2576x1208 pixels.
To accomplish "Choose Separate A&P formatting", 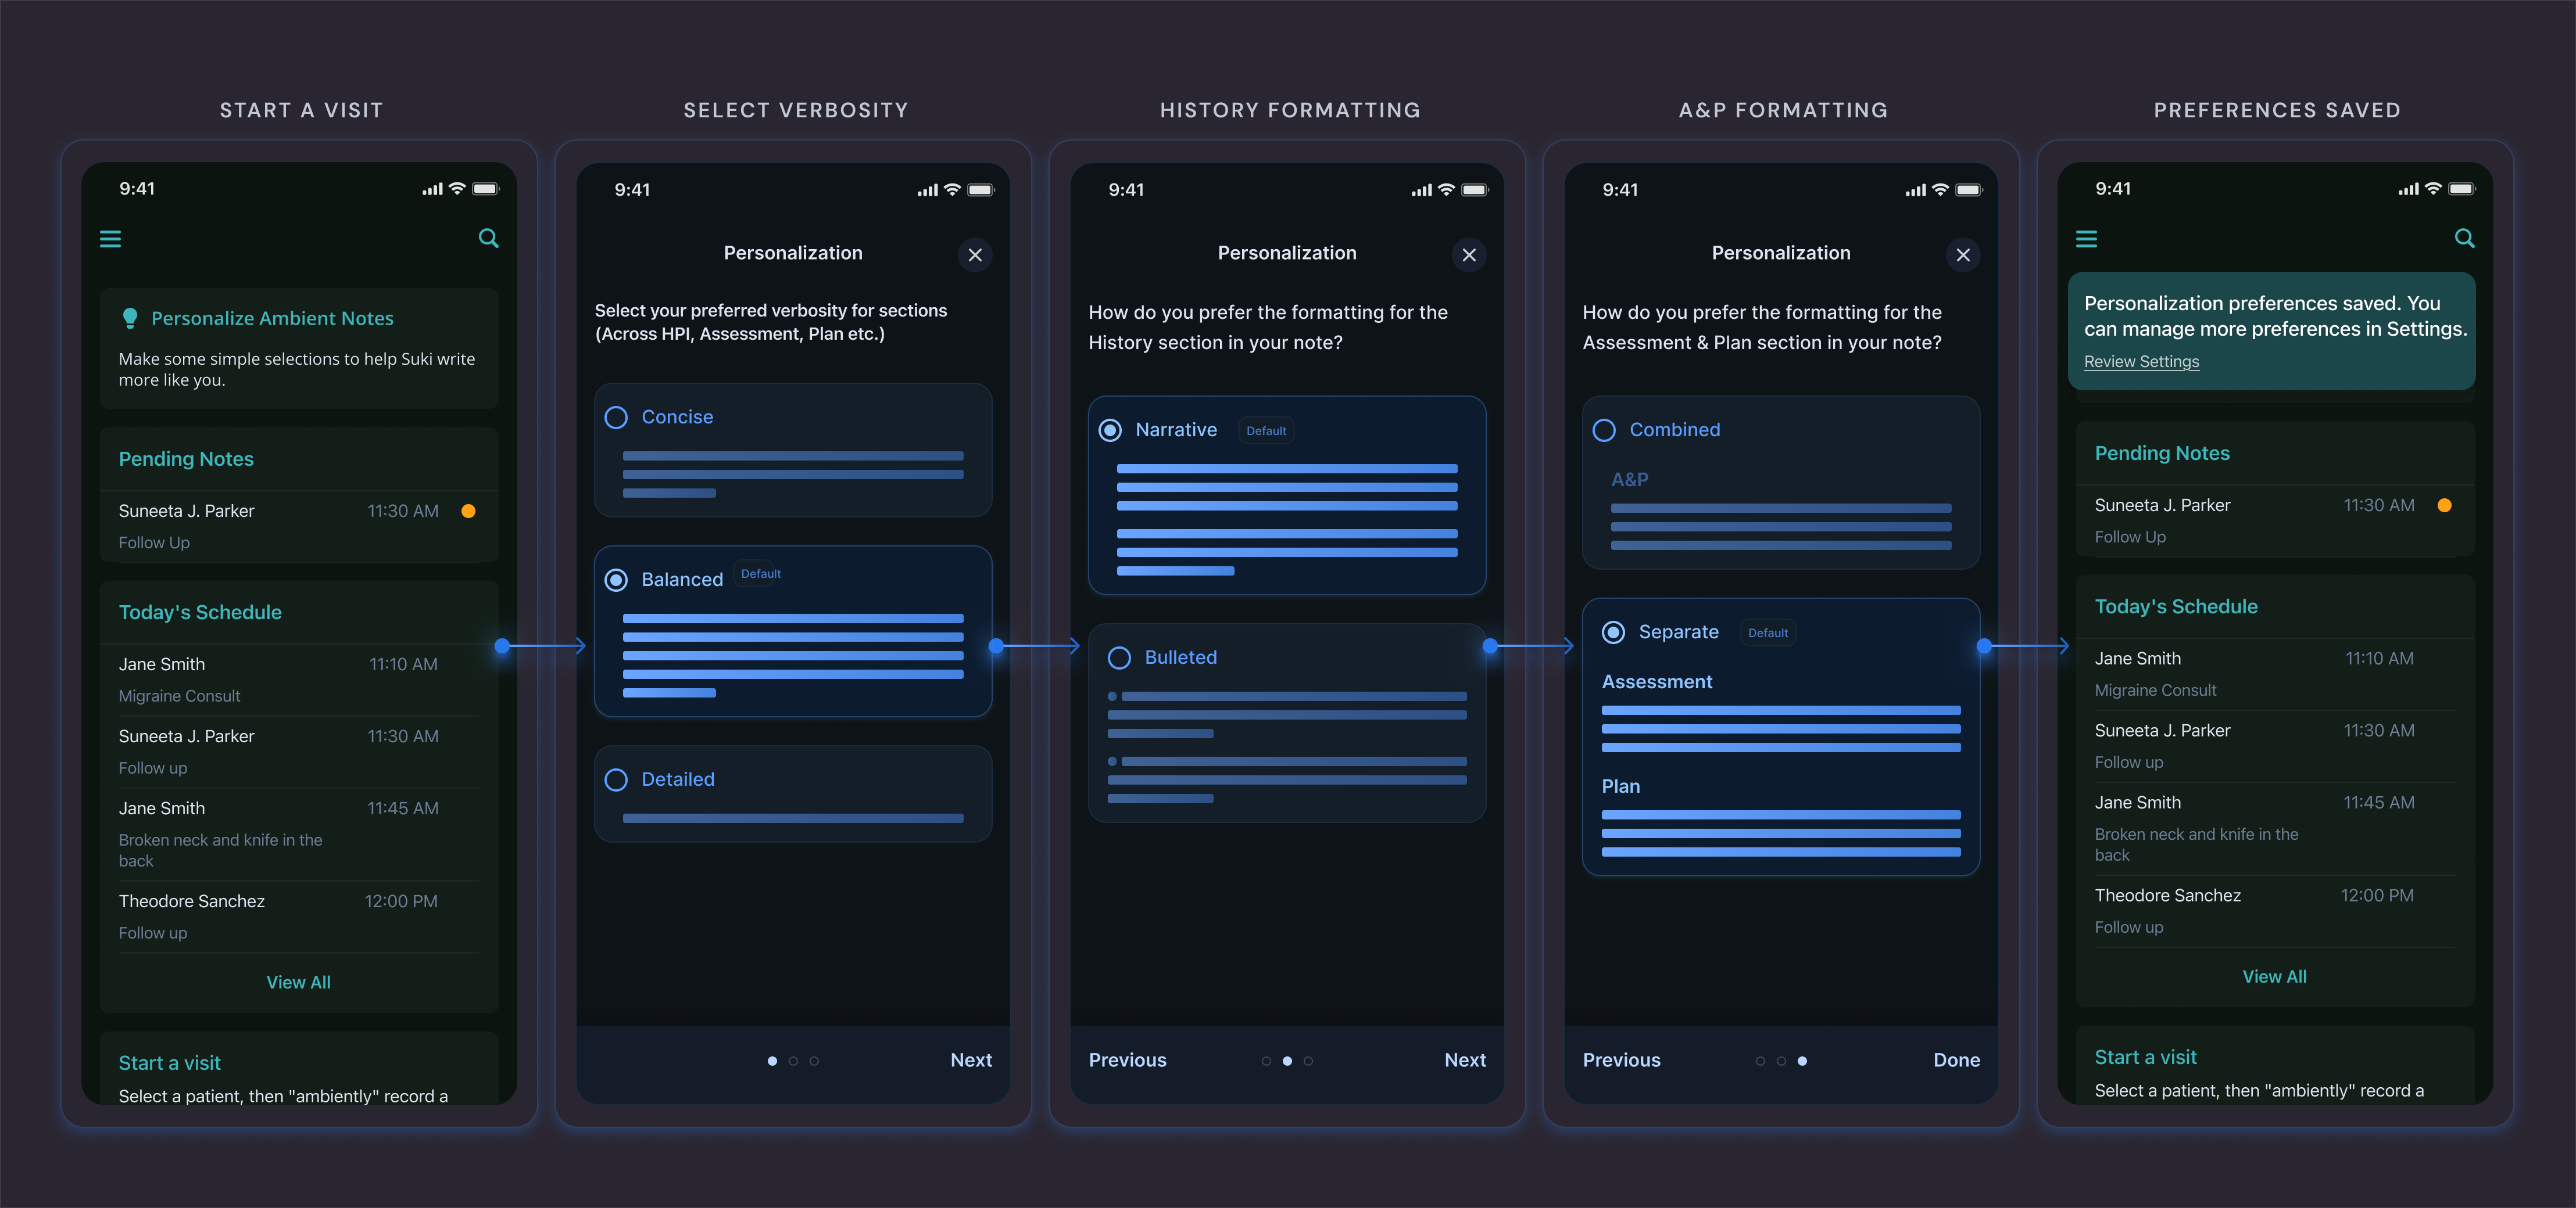I will tap(1781, 738).
